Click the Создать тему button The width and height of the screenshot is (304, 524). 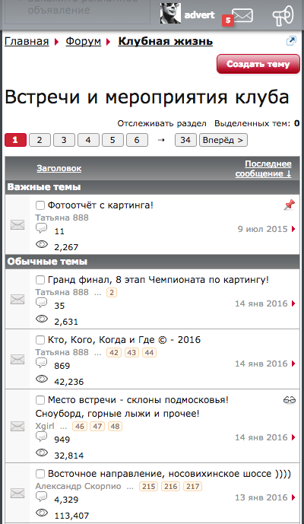click(x=258, y=64)
